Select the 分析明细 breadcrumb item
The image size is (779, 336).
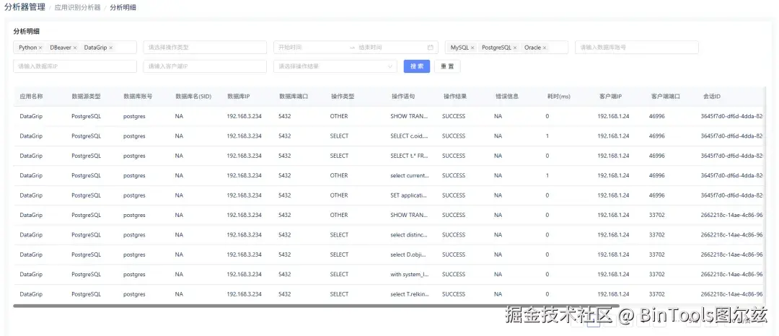[123, 8]
